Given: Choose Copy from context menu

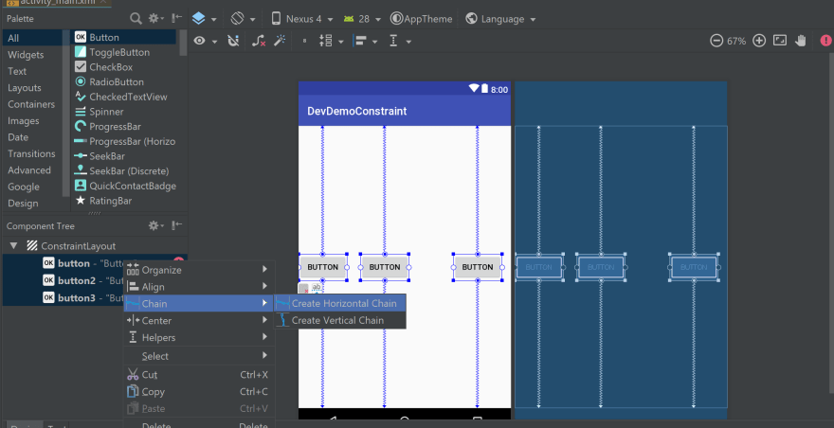Looking at the screenshot, I should [199, 392].
